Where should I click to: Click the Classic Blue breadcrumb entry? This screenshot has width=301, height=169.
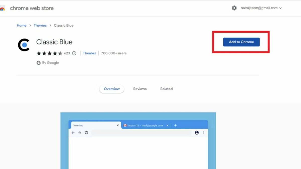63,25
